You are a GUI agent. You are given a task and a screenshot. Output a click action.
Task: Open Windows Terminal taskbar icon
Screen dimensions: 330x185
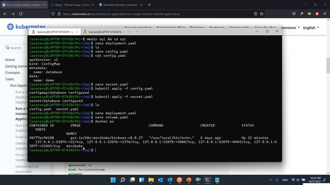pos(207,180)
